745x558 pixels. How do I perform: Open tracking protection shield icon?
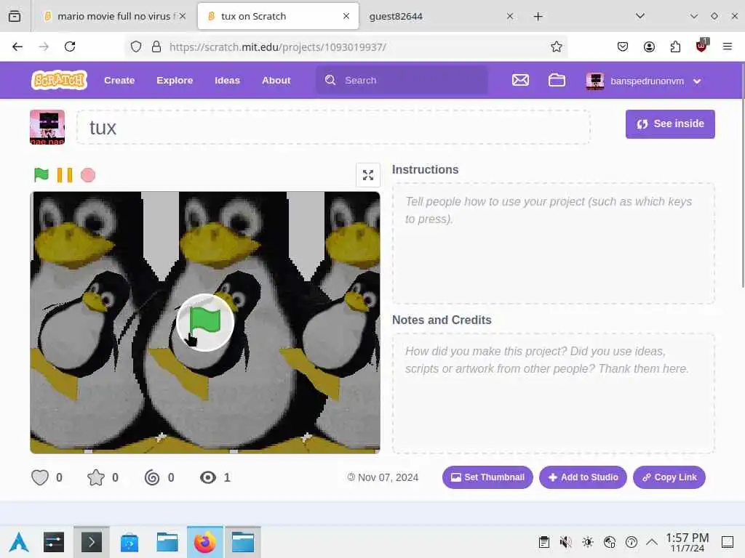click(136, 46)
